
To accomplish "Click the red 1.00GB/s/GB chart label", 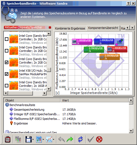I will 117,50.
